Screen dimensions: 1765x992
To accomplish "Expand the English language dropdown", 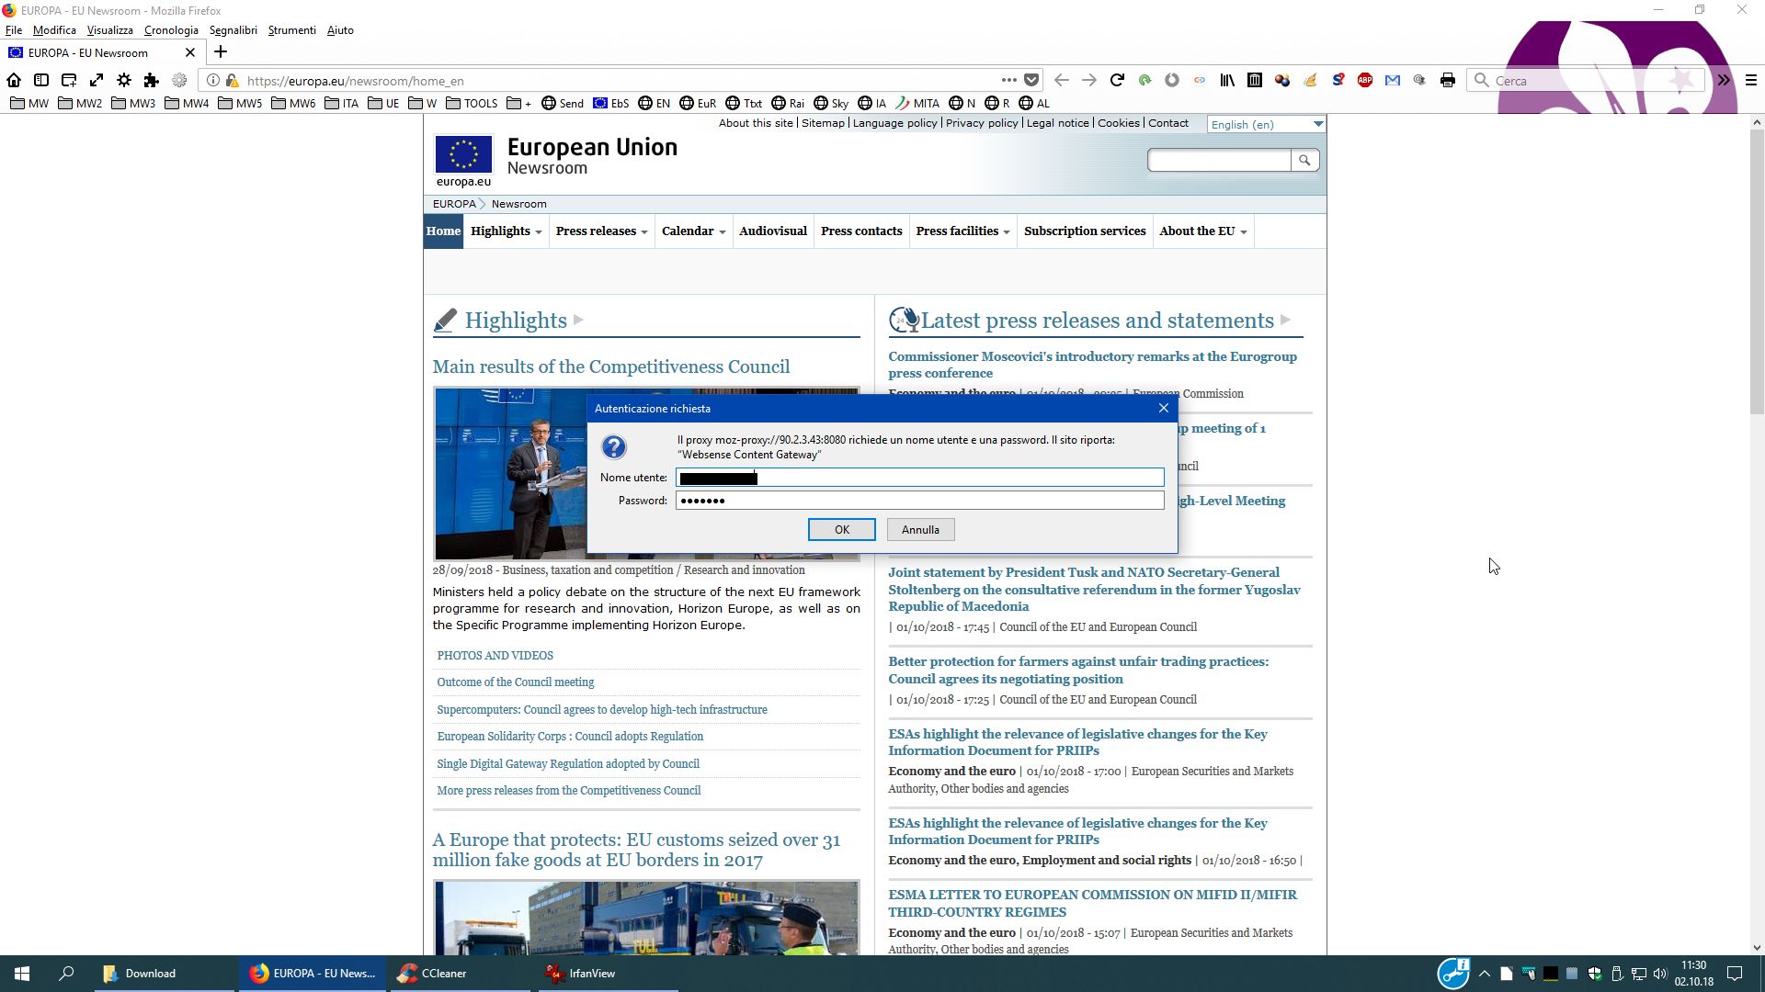I will coord(1317,124).
